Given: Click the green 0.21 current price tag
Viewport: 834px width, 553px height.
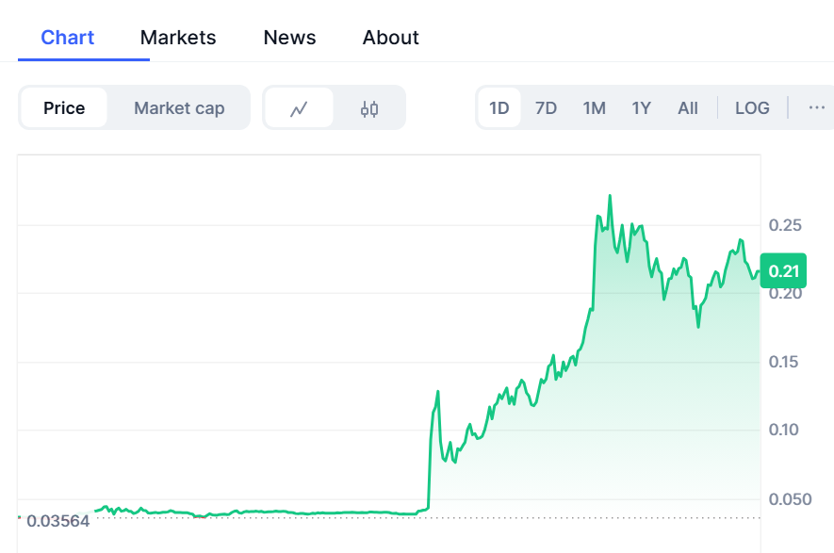Looking at the screenshot, I should pyautogui.click(x=783, y=272).
